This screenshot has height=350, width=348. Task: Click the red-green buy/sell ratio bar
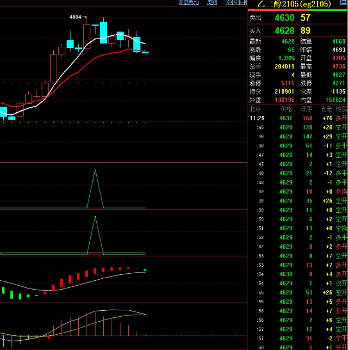pyautogui.click(x=297, y=10)
